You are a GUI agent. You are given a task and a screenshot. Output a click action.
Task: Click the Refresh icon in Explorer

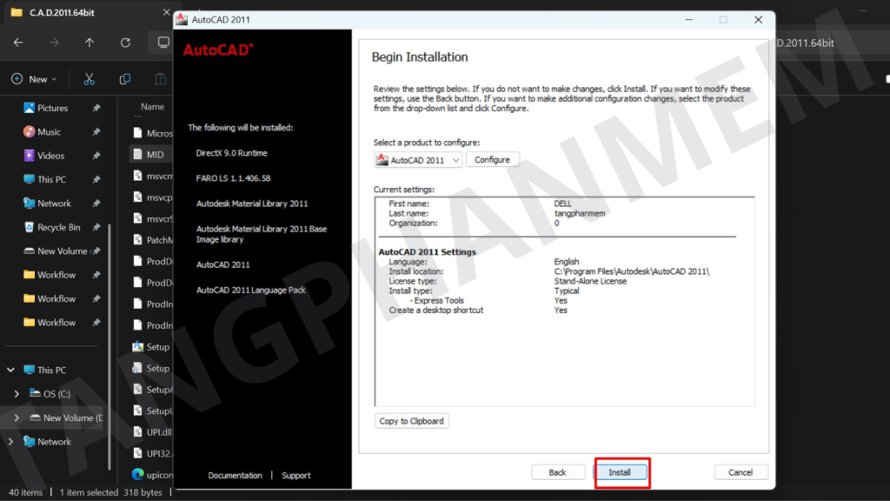tap(125, 43)
